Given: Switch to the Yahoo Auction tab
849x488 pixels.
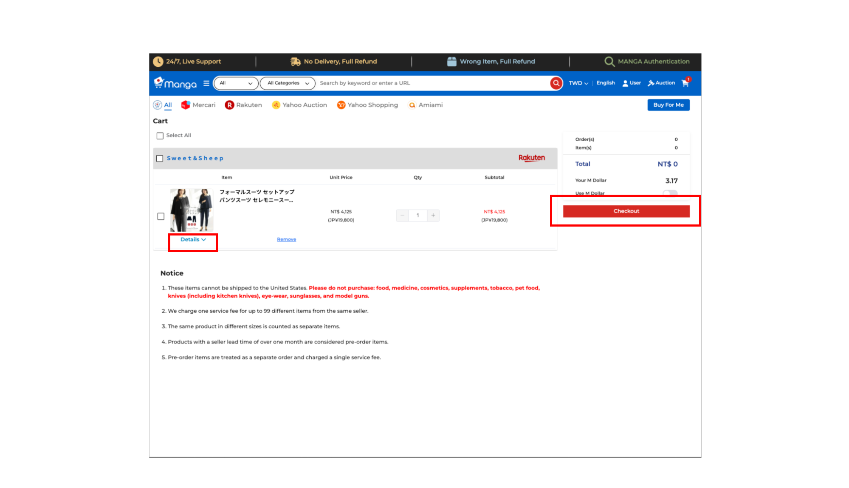Looking at the screenshot, I should click(x=299, y=105).
